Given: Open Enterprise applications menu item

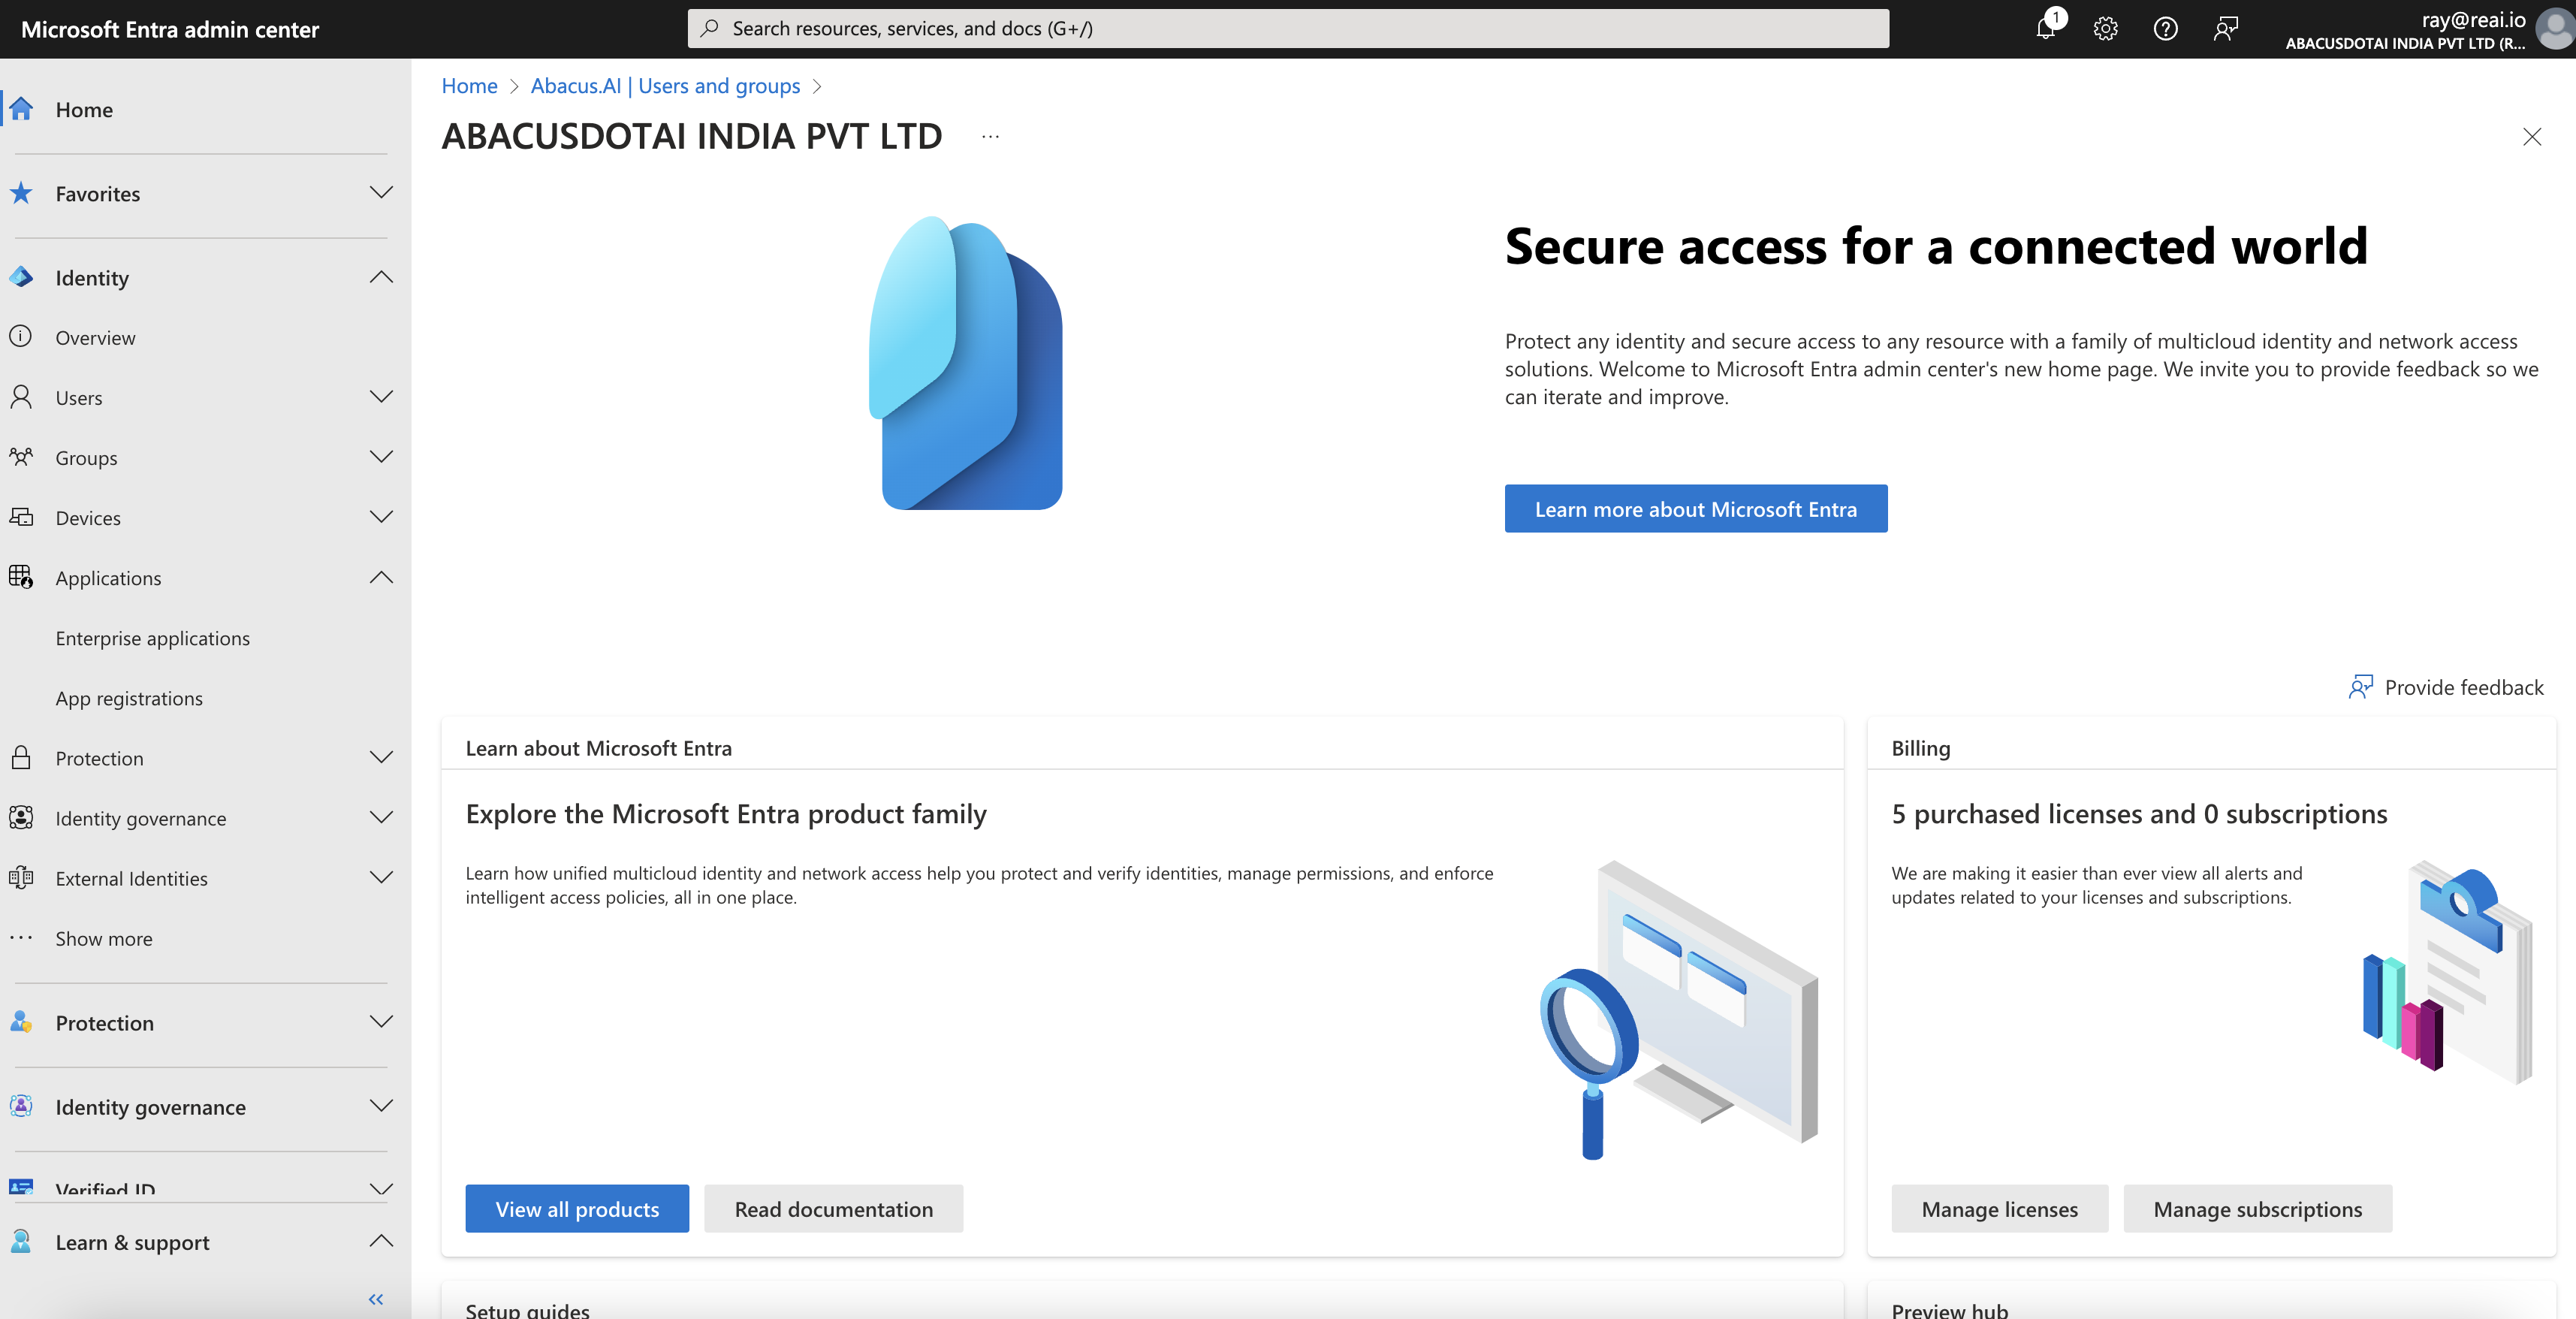Looking at the screenshot, I should [x=153, y=638].
